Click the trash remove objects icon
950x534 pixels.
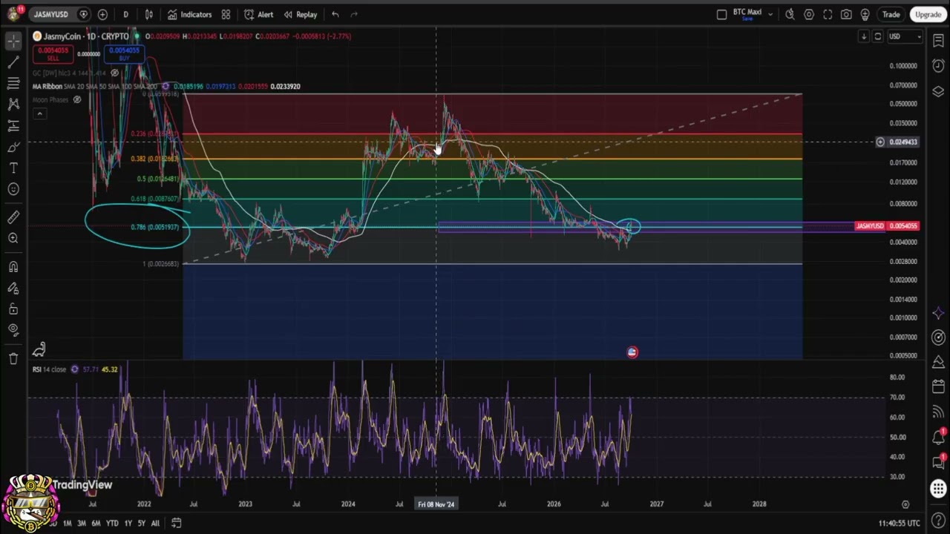(x=13, y=359)
